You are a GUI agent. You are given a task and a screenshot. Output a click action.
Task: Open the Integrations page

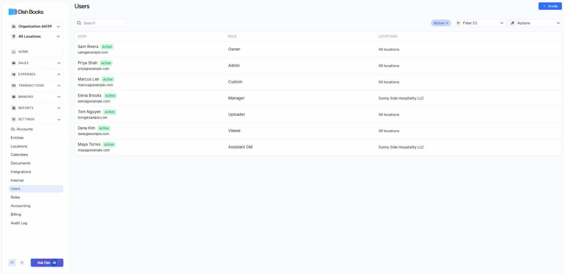pos(36,172)
